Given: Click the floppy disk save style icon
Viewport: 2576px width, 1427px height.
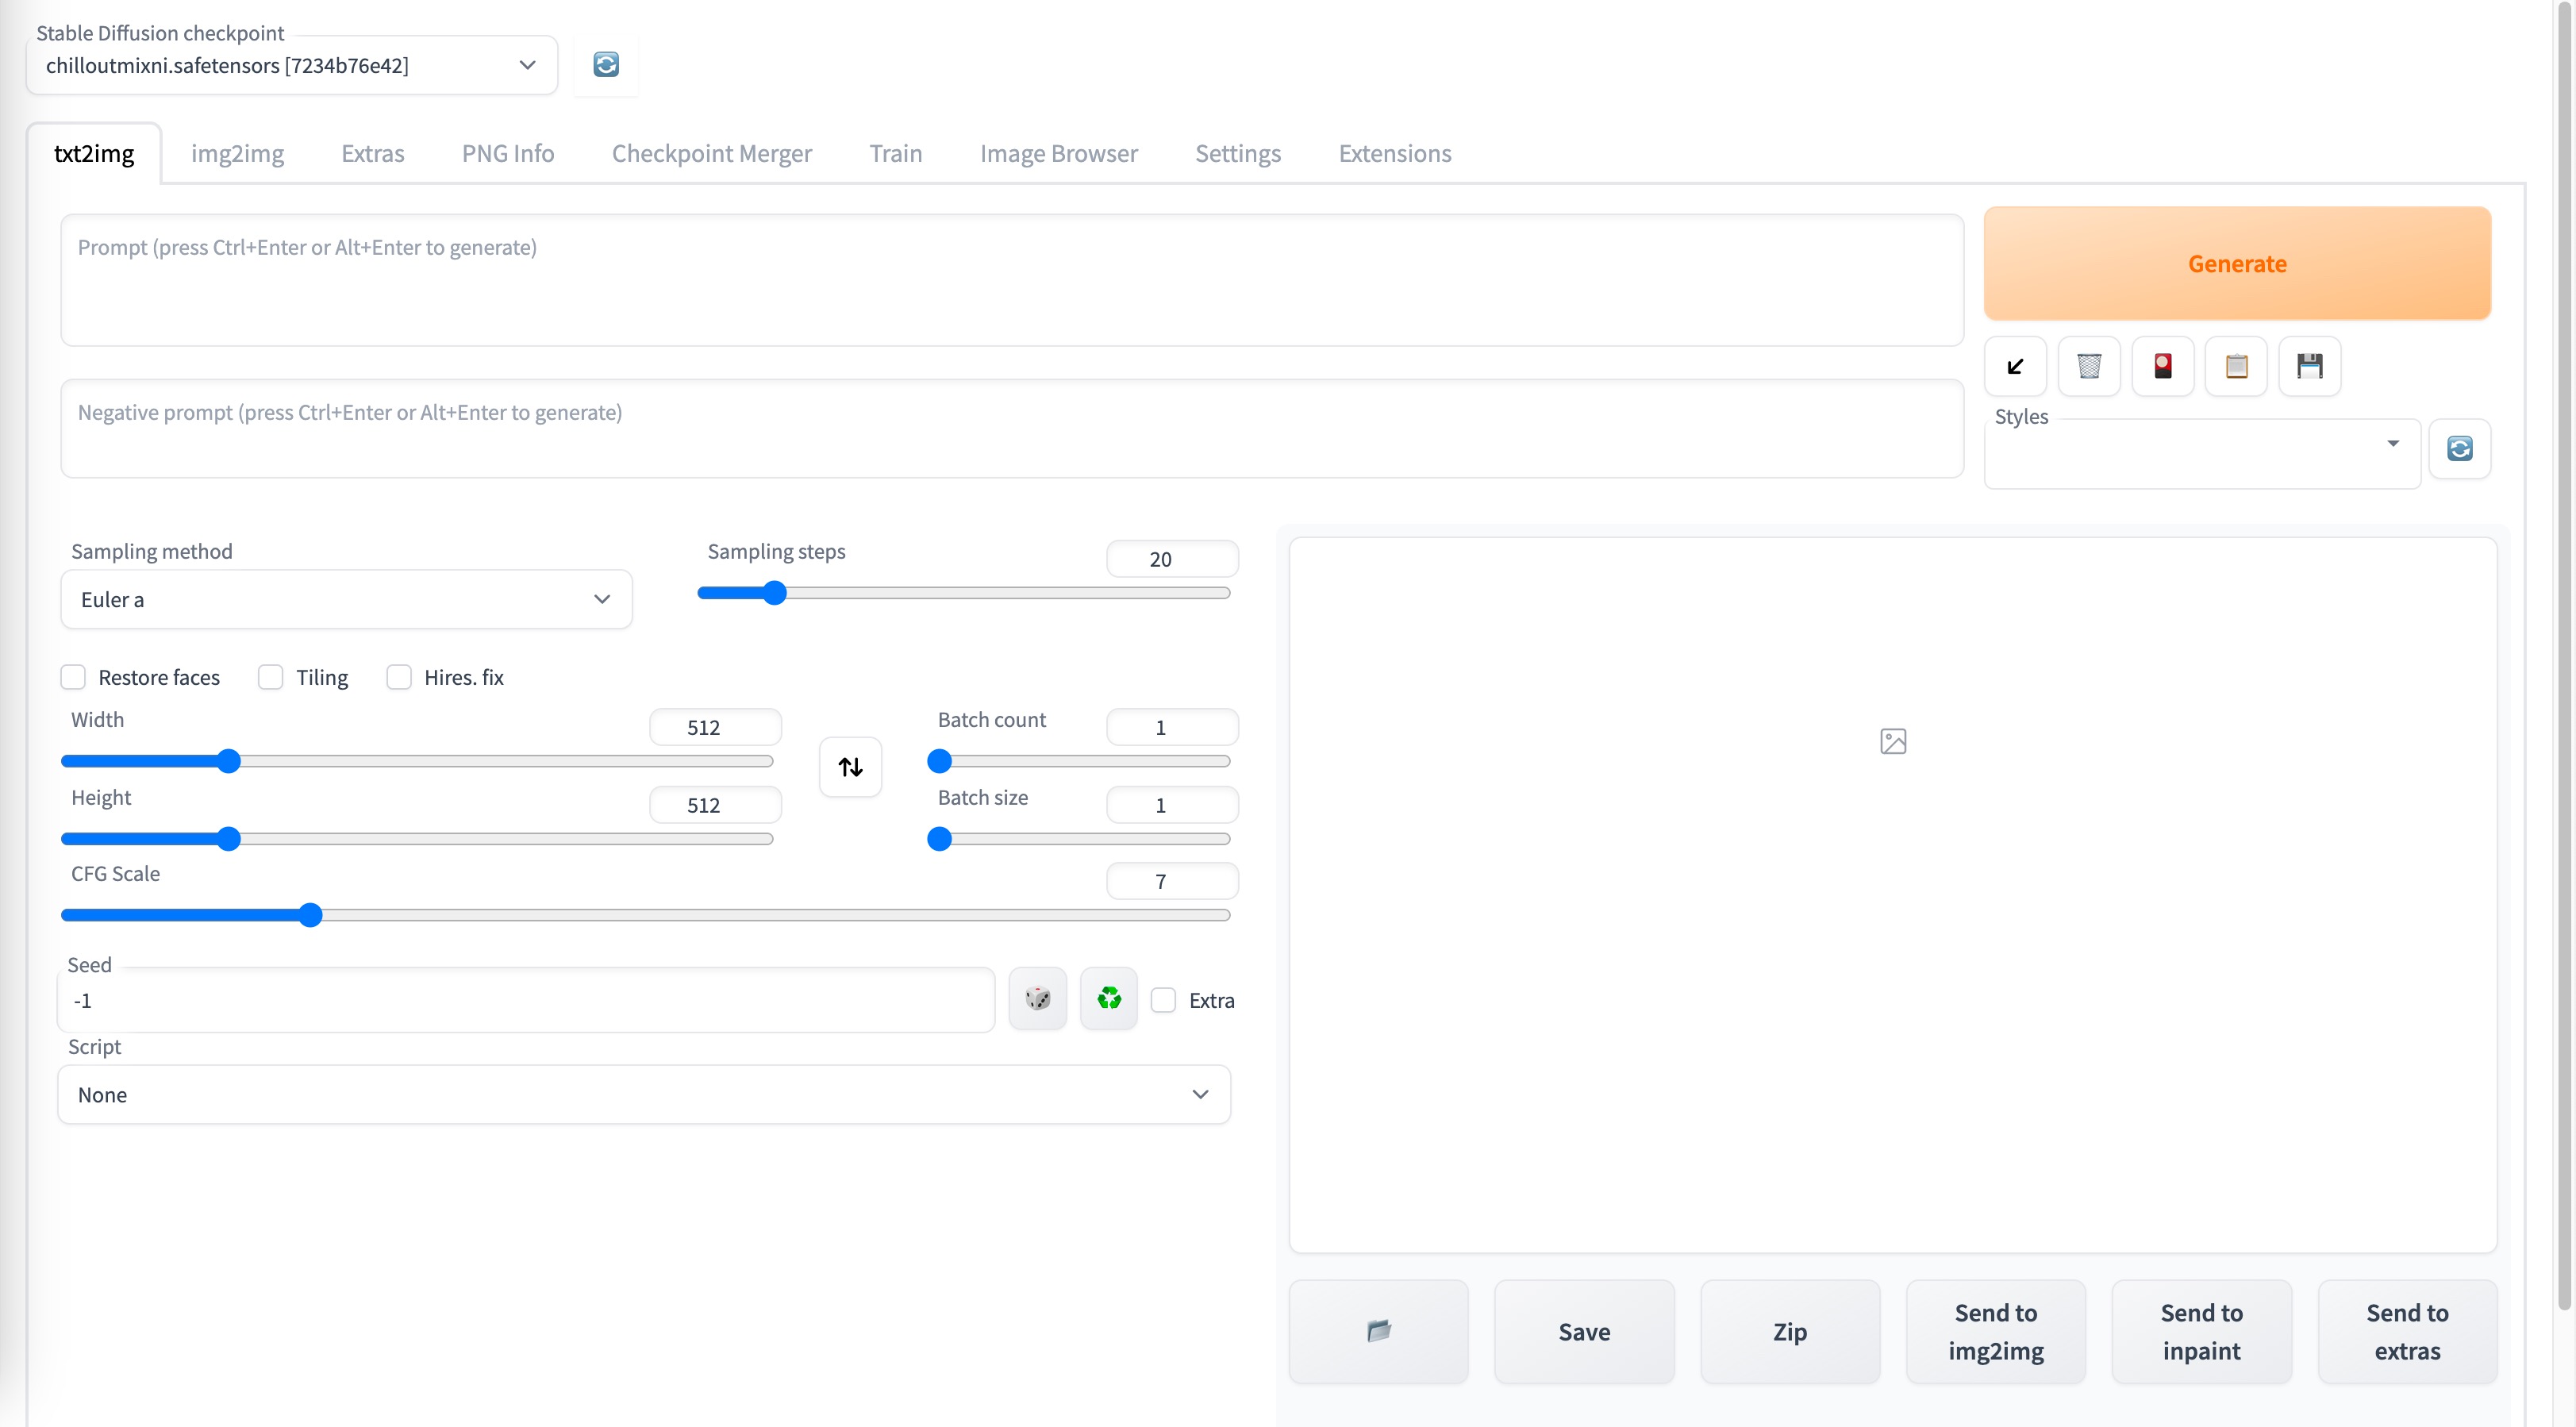Looking at the screenshot, I should (x=2309, y=366).
